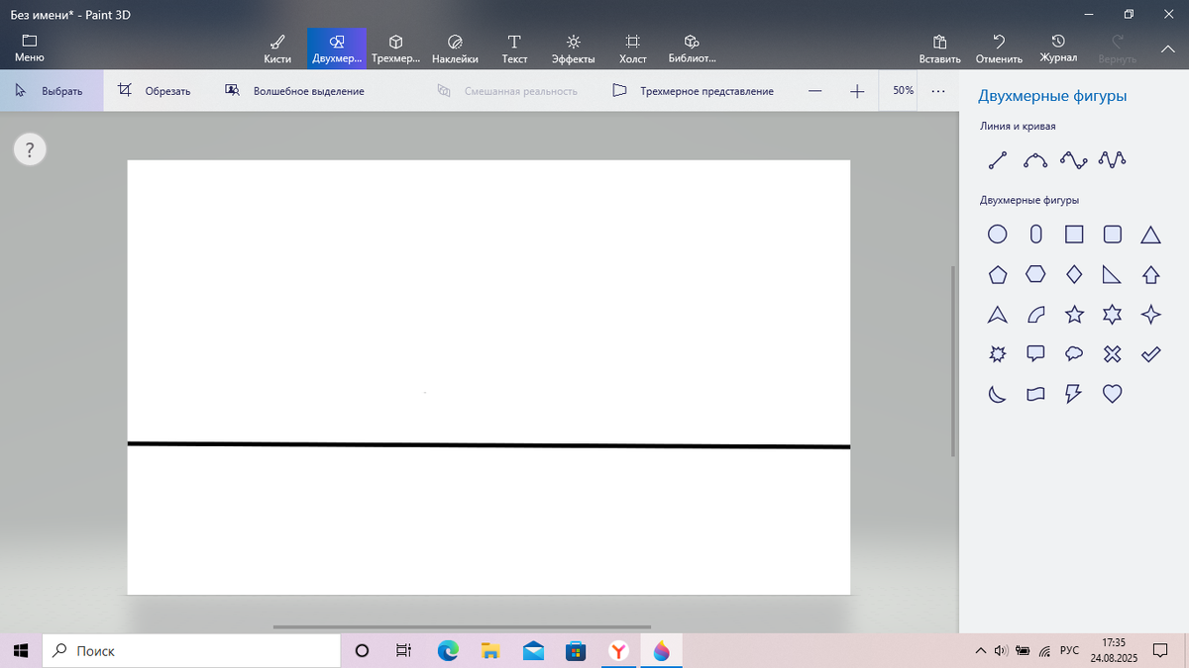The width and height of the screenshot is (1189, 668).
Task: Select the Двухмерные фигуры toolbar tab
Action: 337,48
